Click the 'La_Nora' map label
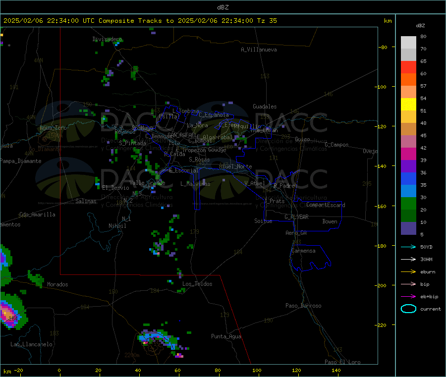This screenshot has width=446, height=377. [197, 125]
